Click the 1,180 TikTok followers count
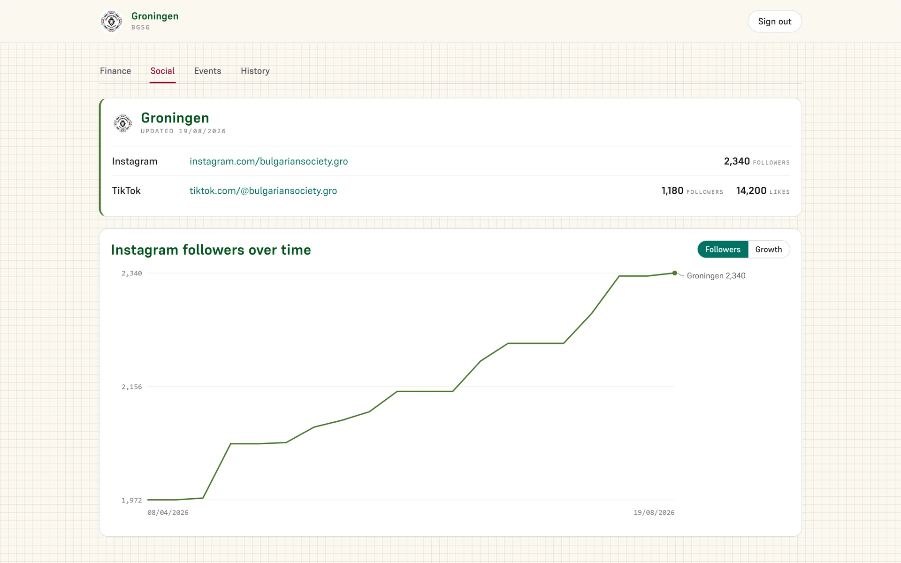This screenshot has height=563, width=901. click(x=672, y=191)
